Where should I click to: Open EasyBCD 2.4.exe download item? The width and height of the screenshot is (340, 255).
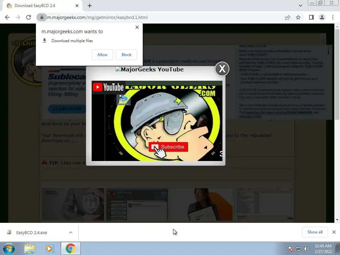pos(32,232)
